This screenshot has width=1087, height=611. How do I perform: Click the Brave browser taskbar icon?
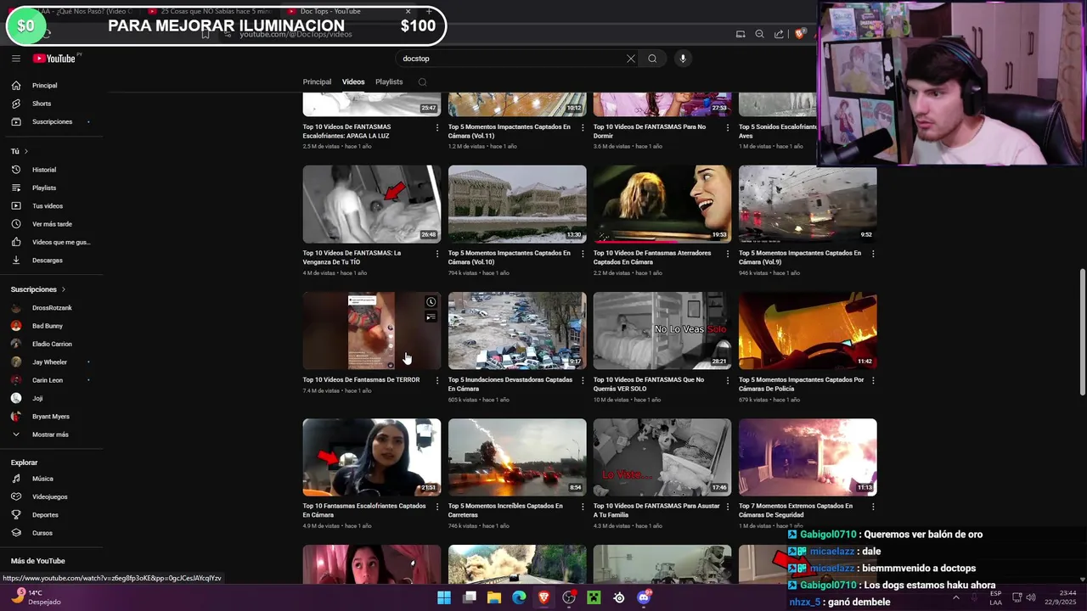click(544, 597)
